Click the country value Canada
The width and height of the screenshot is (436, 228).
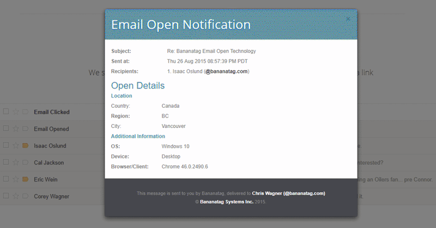(171, 106)
